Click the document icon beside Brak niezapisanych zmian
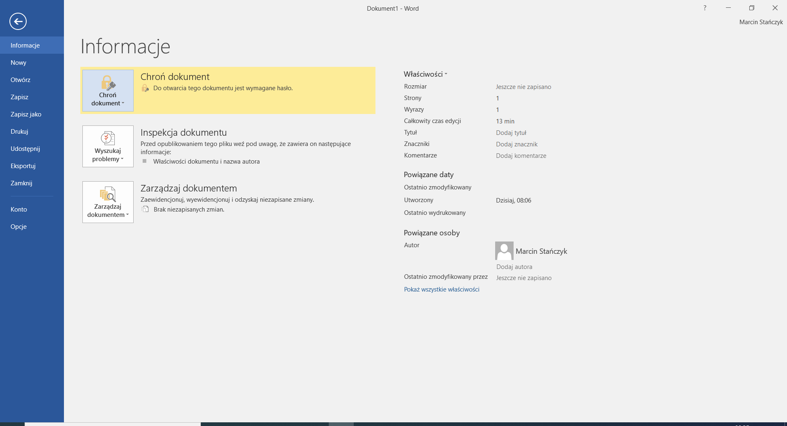 coord(146,210)
